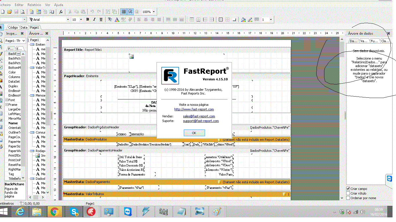Center text horizontally
Viewport: 396px width, 222px height.
click(x=146, y=19)
